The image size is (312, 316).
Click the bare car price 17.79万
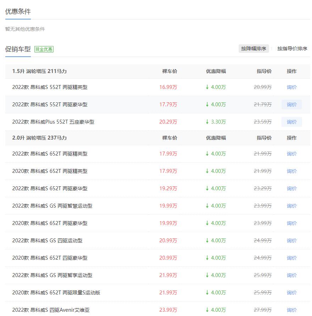(168, 105)
